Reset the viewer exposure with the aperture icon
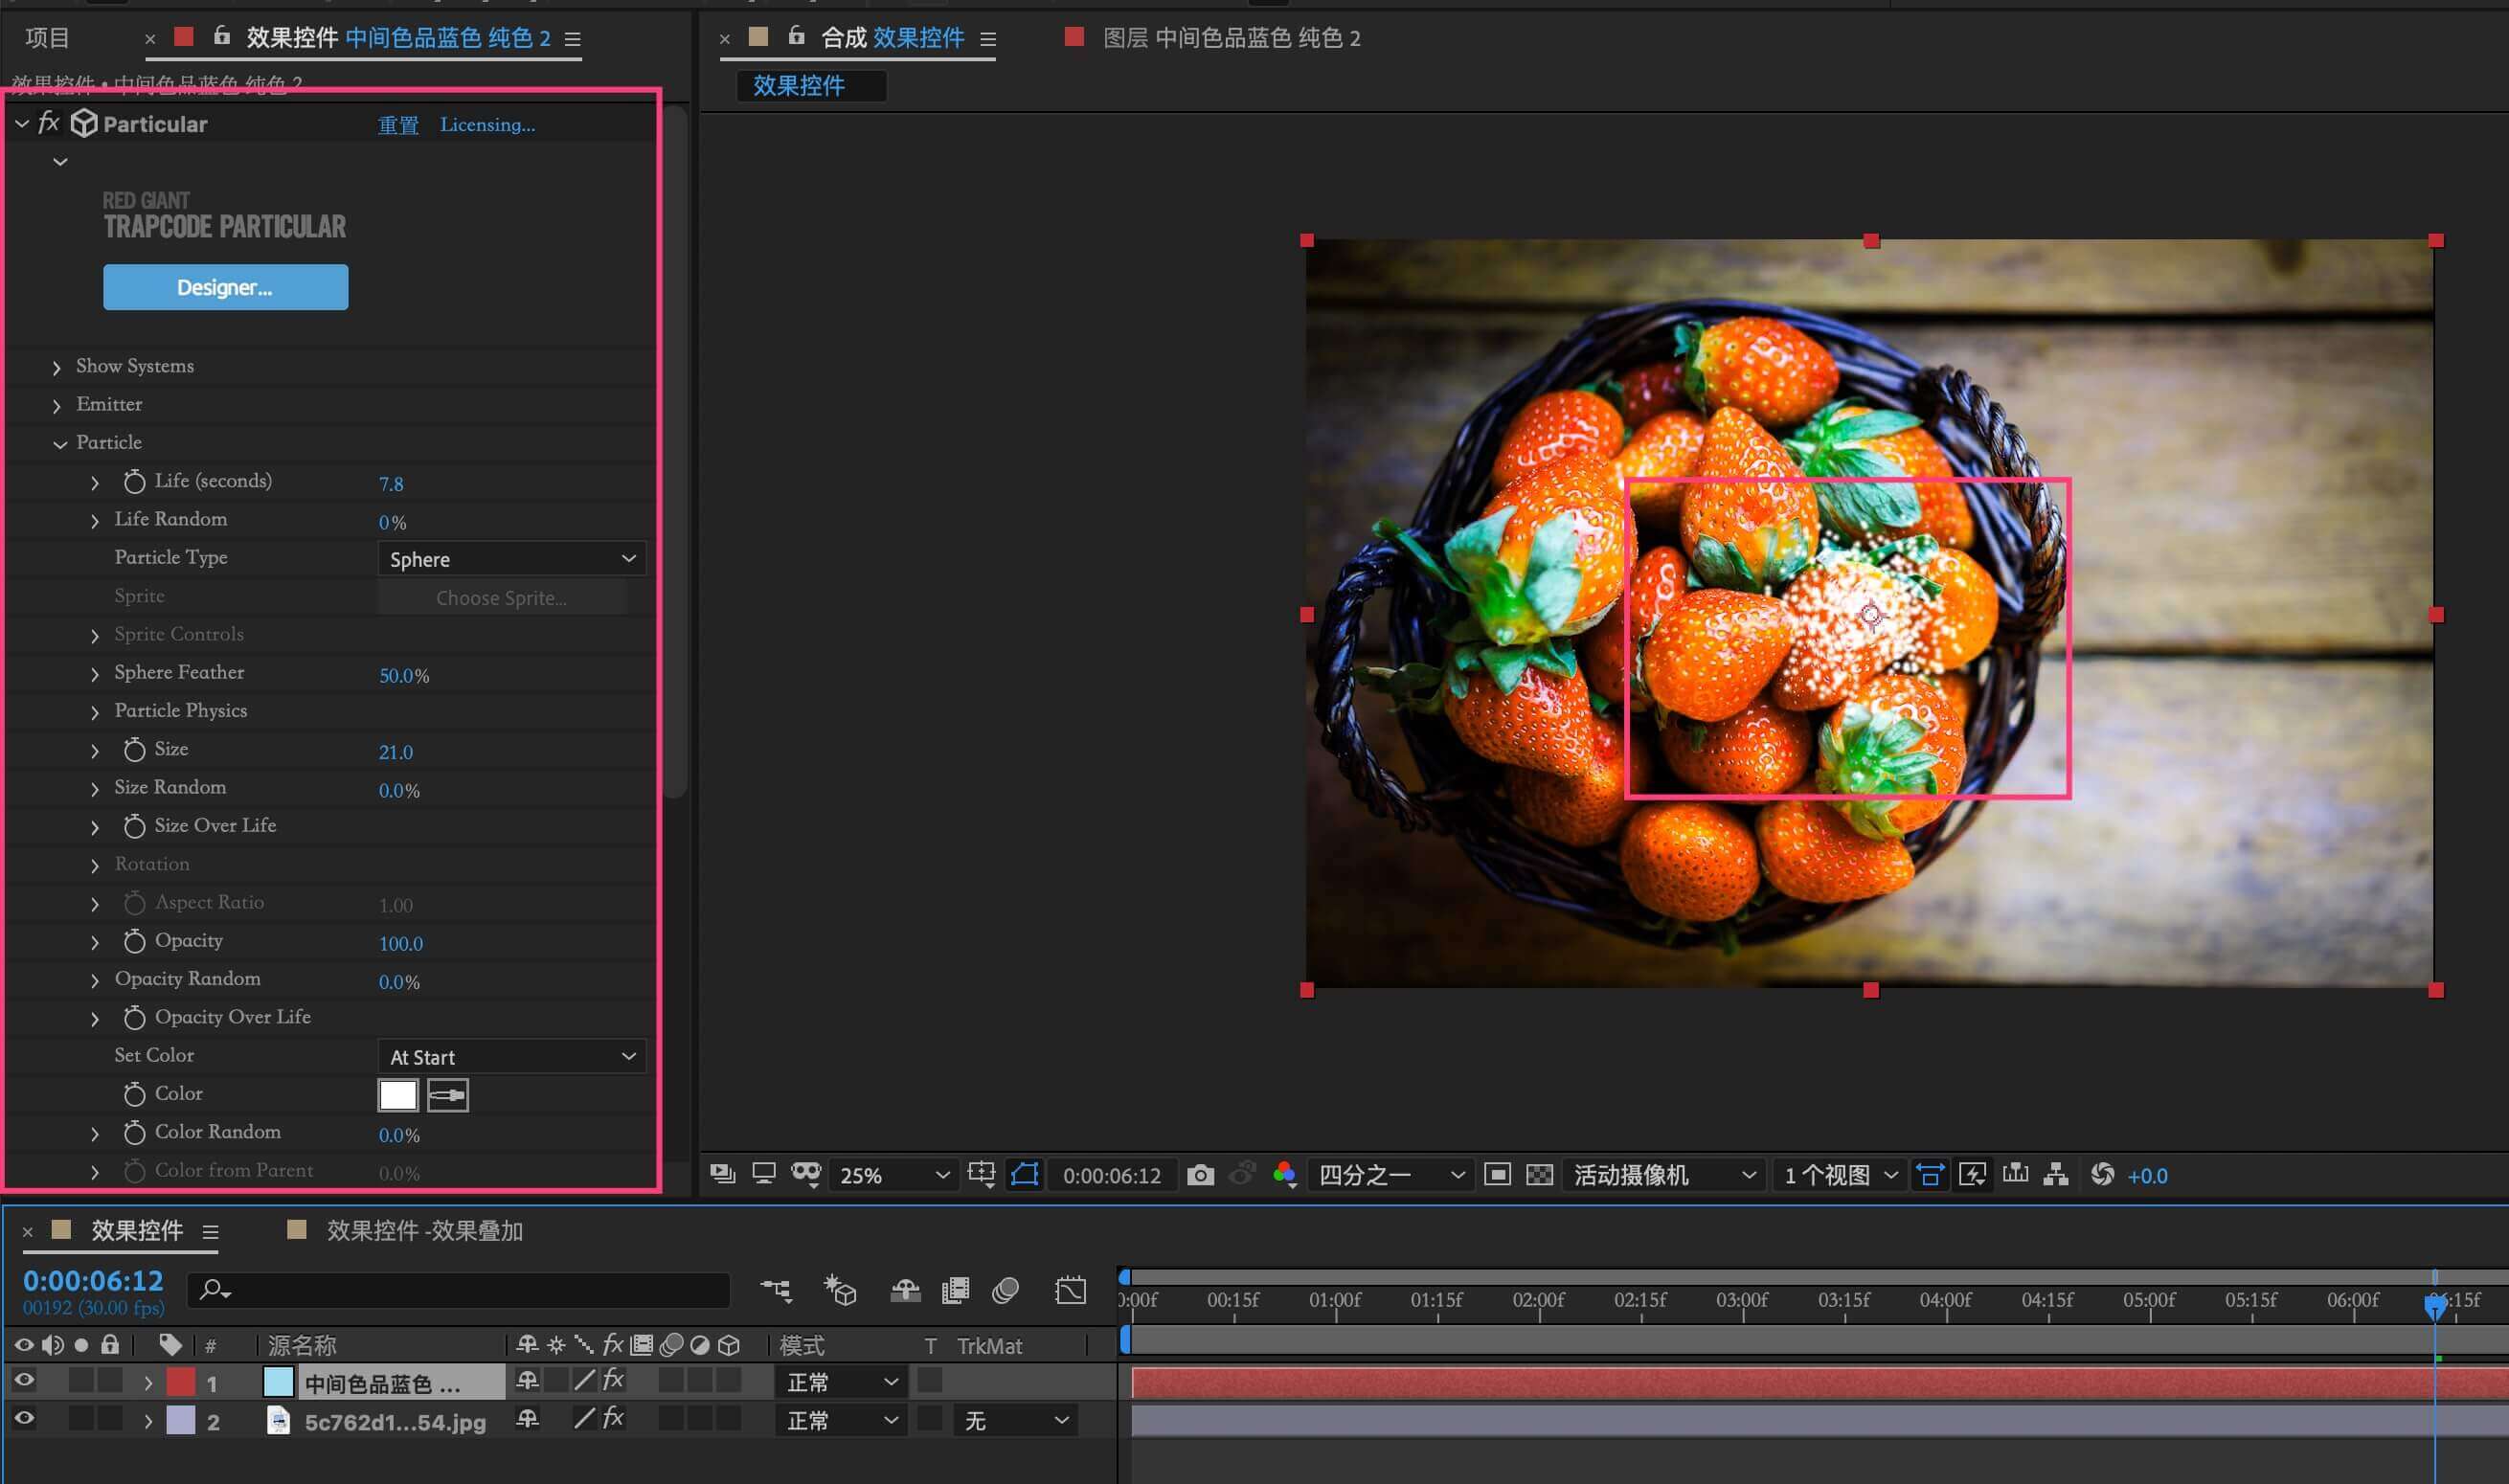The width and height of the screenshot is (2509, 1484). (x=2102, y=1175)
